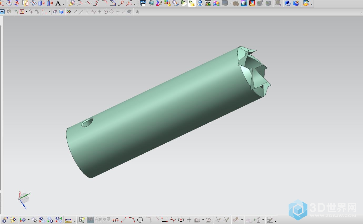This screenshot has width=363, height=224.
Task: Toggle the existing point plus snap icon
Action: coord(118,12)
